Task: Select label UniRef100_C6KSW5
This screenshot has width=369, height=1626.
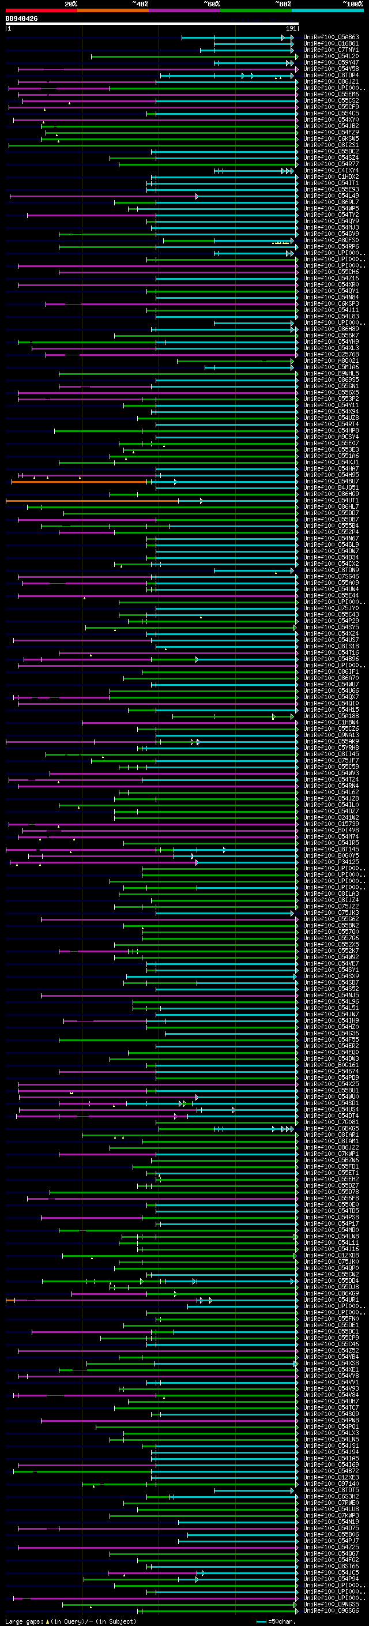Action: (331, 139)
